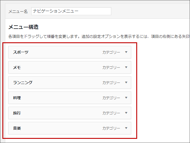Open the 旅行 item settings arrow
The image size is (190, 143).
[x=126, y=113]
